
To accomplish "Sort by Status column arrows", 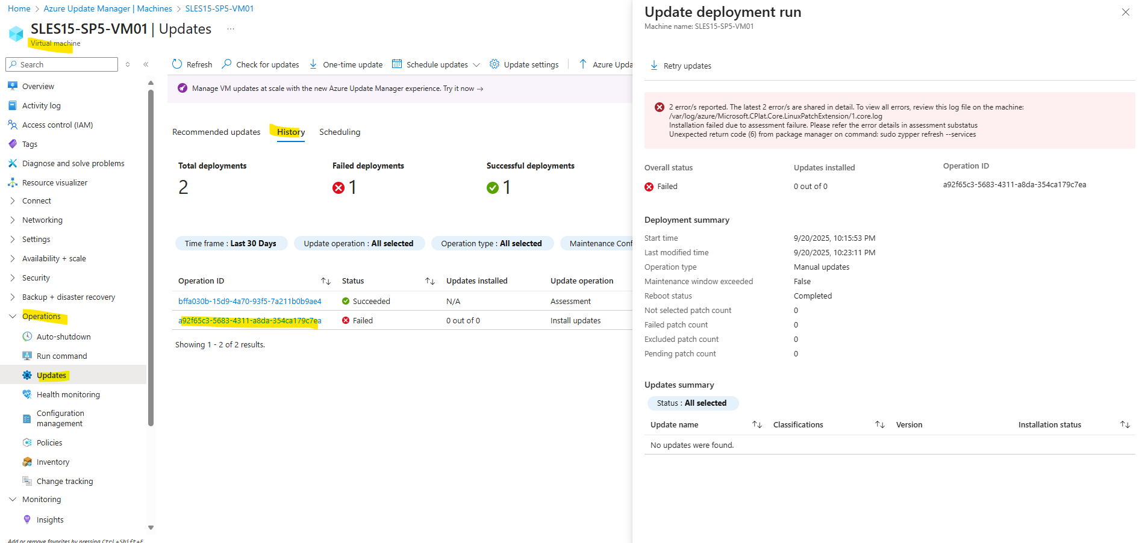I will 430,281.
